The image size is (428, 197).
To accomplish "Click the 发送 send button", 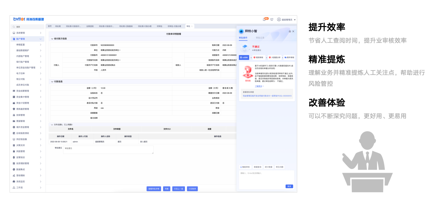I will point(289,186).
